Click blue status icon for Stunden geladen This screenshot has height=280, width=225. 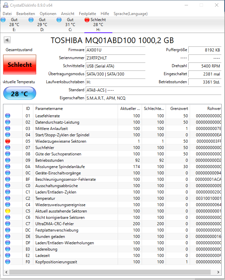[8, 237]
